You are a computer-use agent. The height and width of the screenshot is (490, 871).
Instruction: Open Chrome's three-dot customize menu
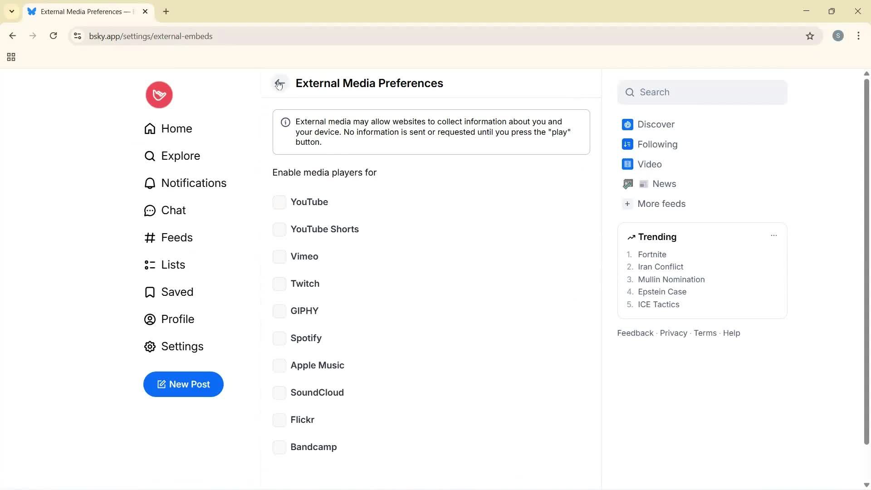(859, 36)
